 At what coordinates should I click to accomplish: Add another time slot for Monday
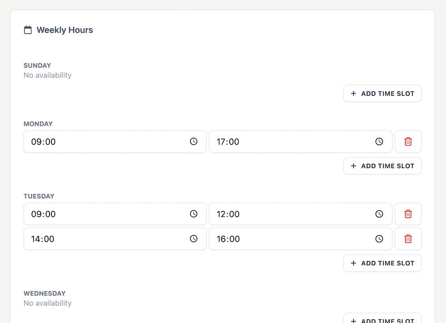pos(382,166)
